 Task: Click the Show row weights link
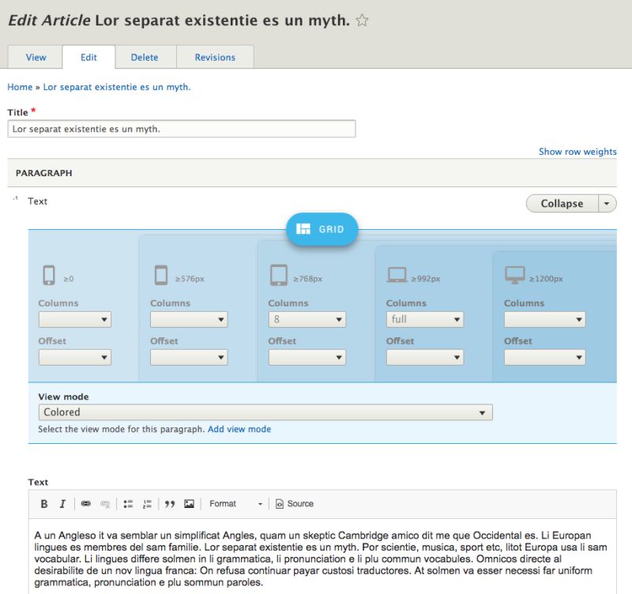(x=577, y=152)
